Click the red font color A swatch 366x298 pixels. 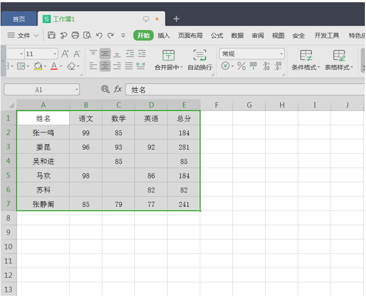[54, 66]
